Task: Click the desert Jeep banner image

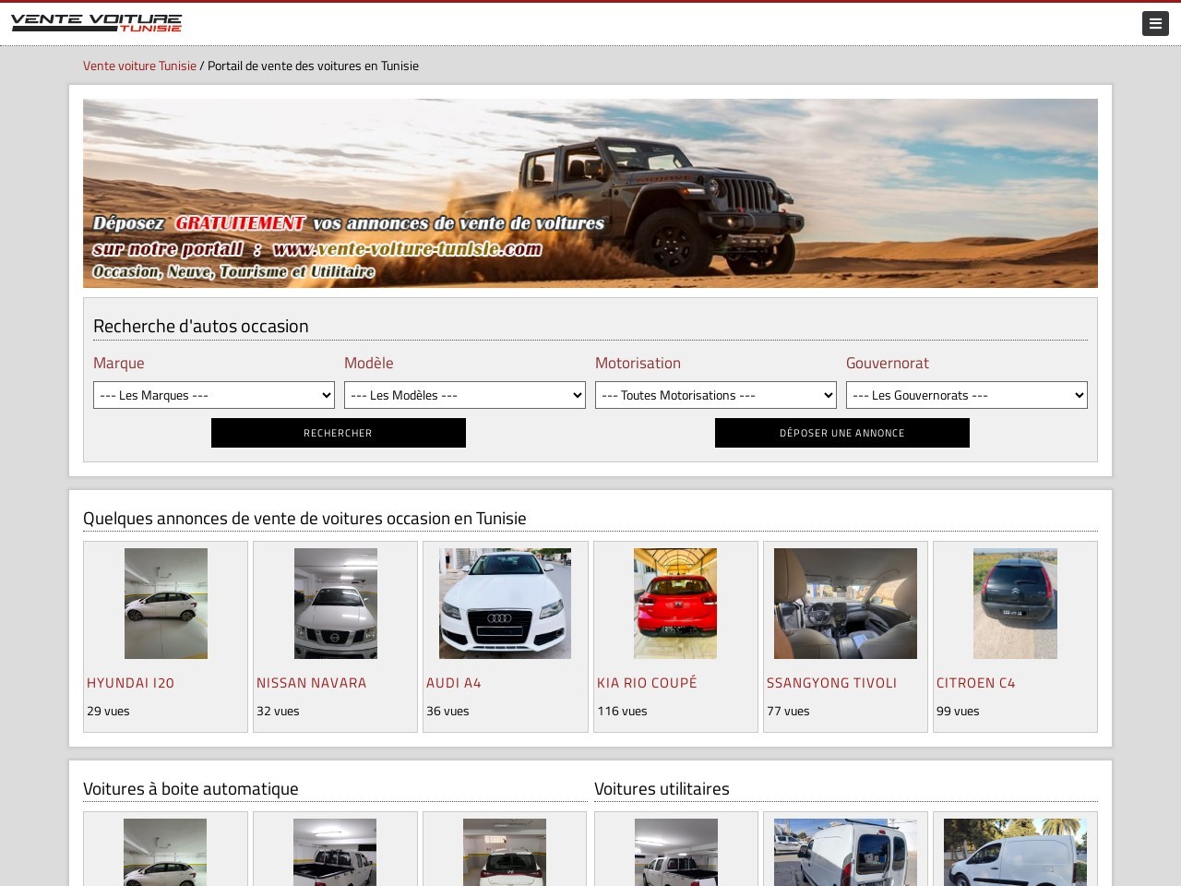Action: (590, 193)
